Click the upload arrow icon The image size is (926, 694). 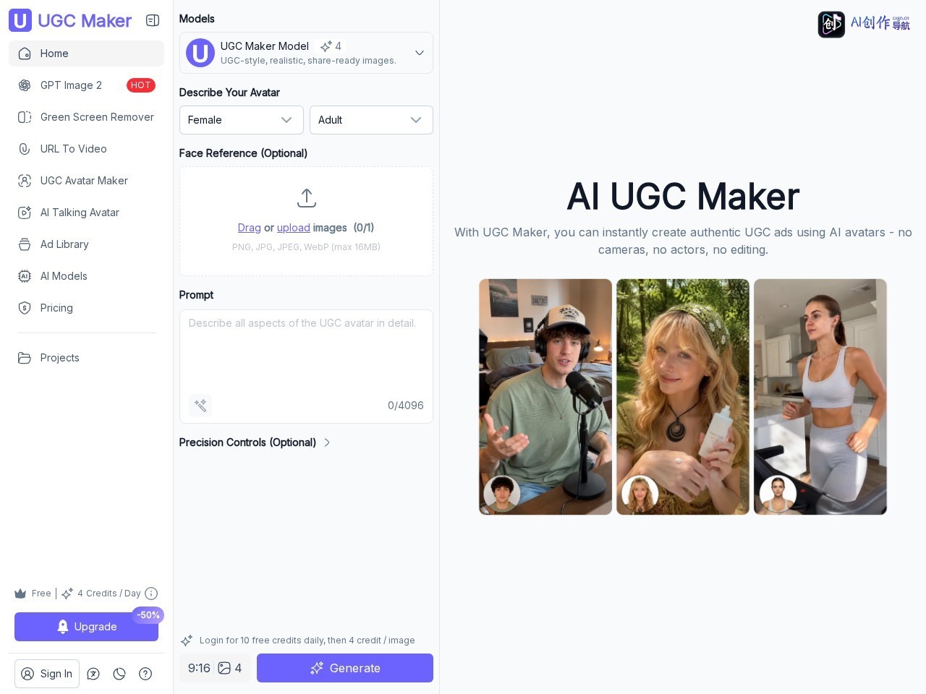pyautogui.click(x=307, y=197)
